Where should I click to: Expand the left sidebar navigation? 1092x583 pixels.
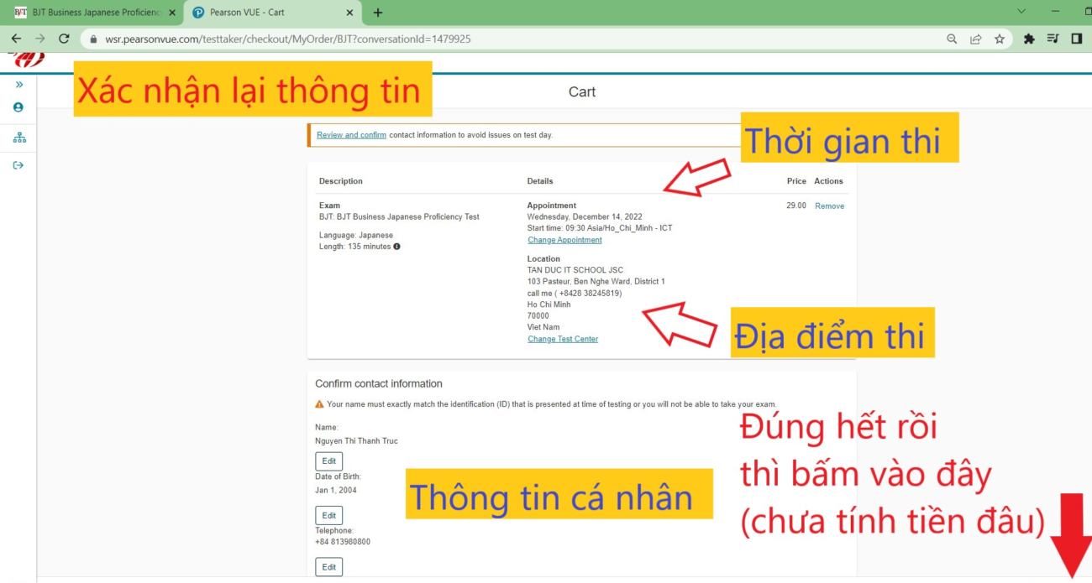click(x=18, y=85)
